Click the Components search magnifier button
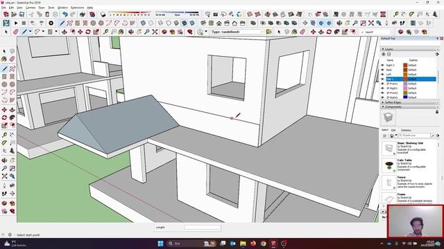This screenshot has width=444, height=249. (x=433, y=136)
